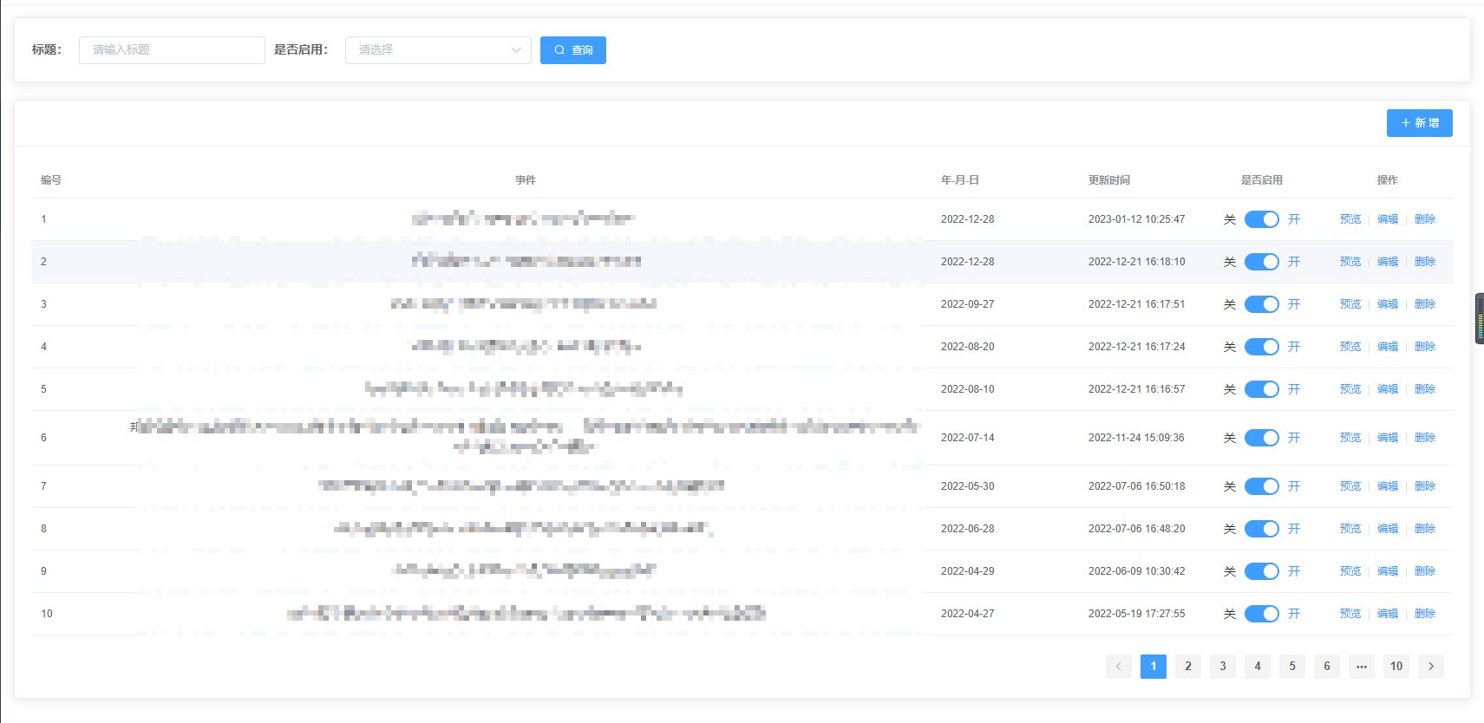The height and width of the screenshot is (723, 1484).
Task: Jump ahead with the ellipsis pagination button
Action: point(1362,667)
